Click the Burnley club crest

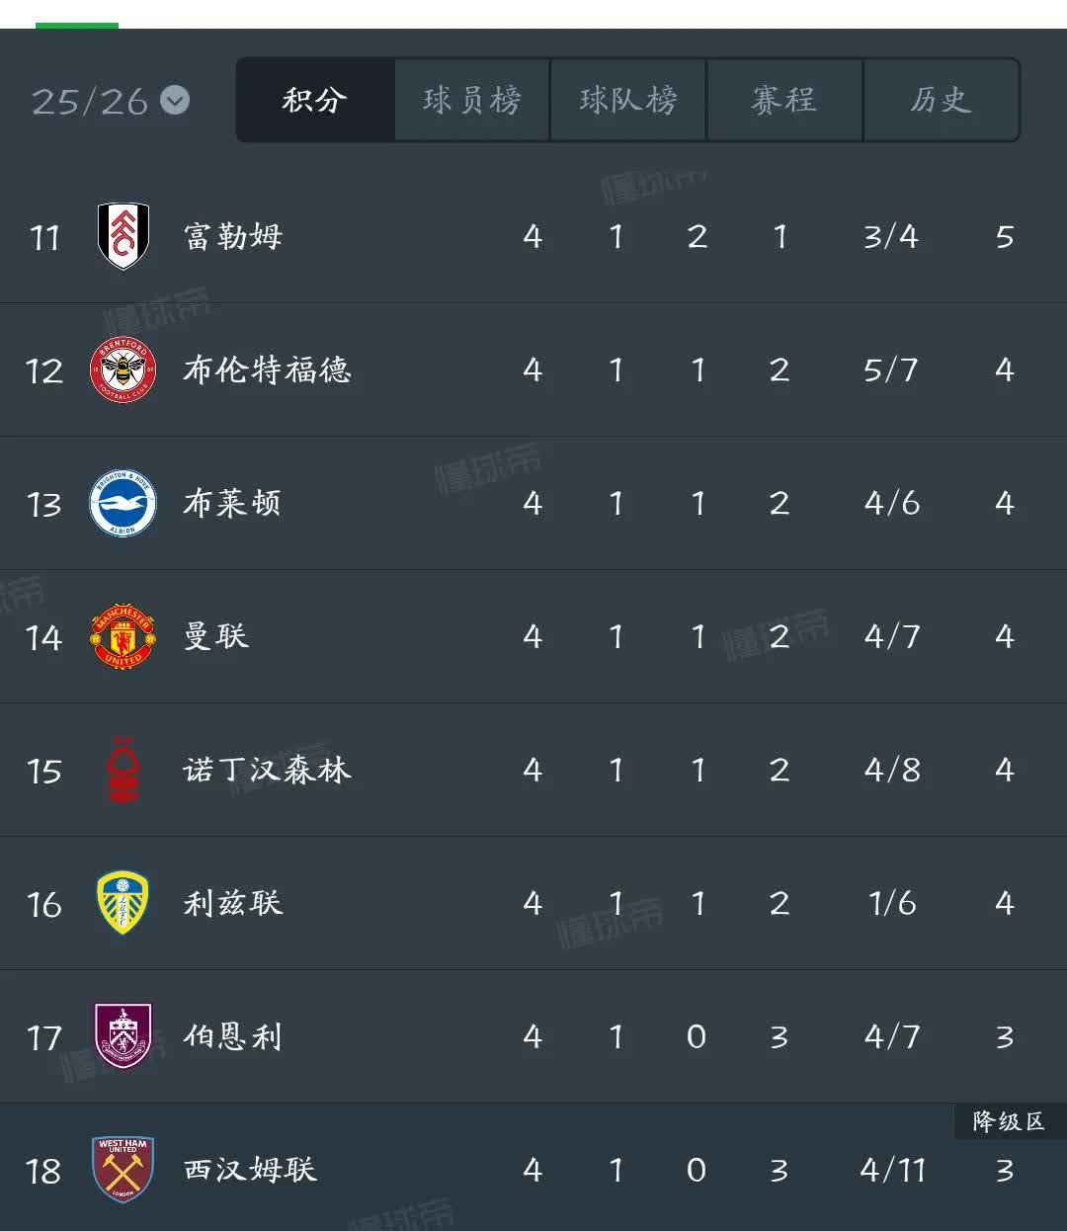123,1035
